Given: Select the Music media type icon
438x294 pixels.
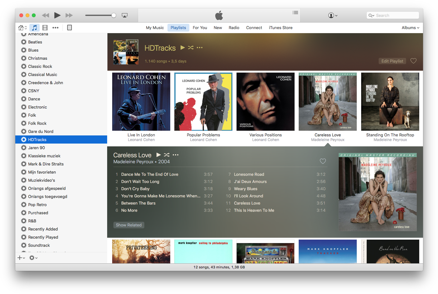Looking at the screenshot, I should pos(34,28).
